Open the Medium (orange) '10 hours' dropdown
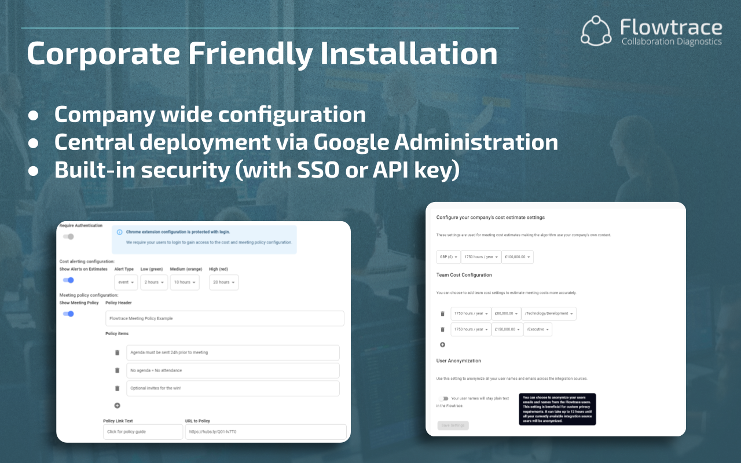Viewport: 741px width, 463px height. (185, 282)
